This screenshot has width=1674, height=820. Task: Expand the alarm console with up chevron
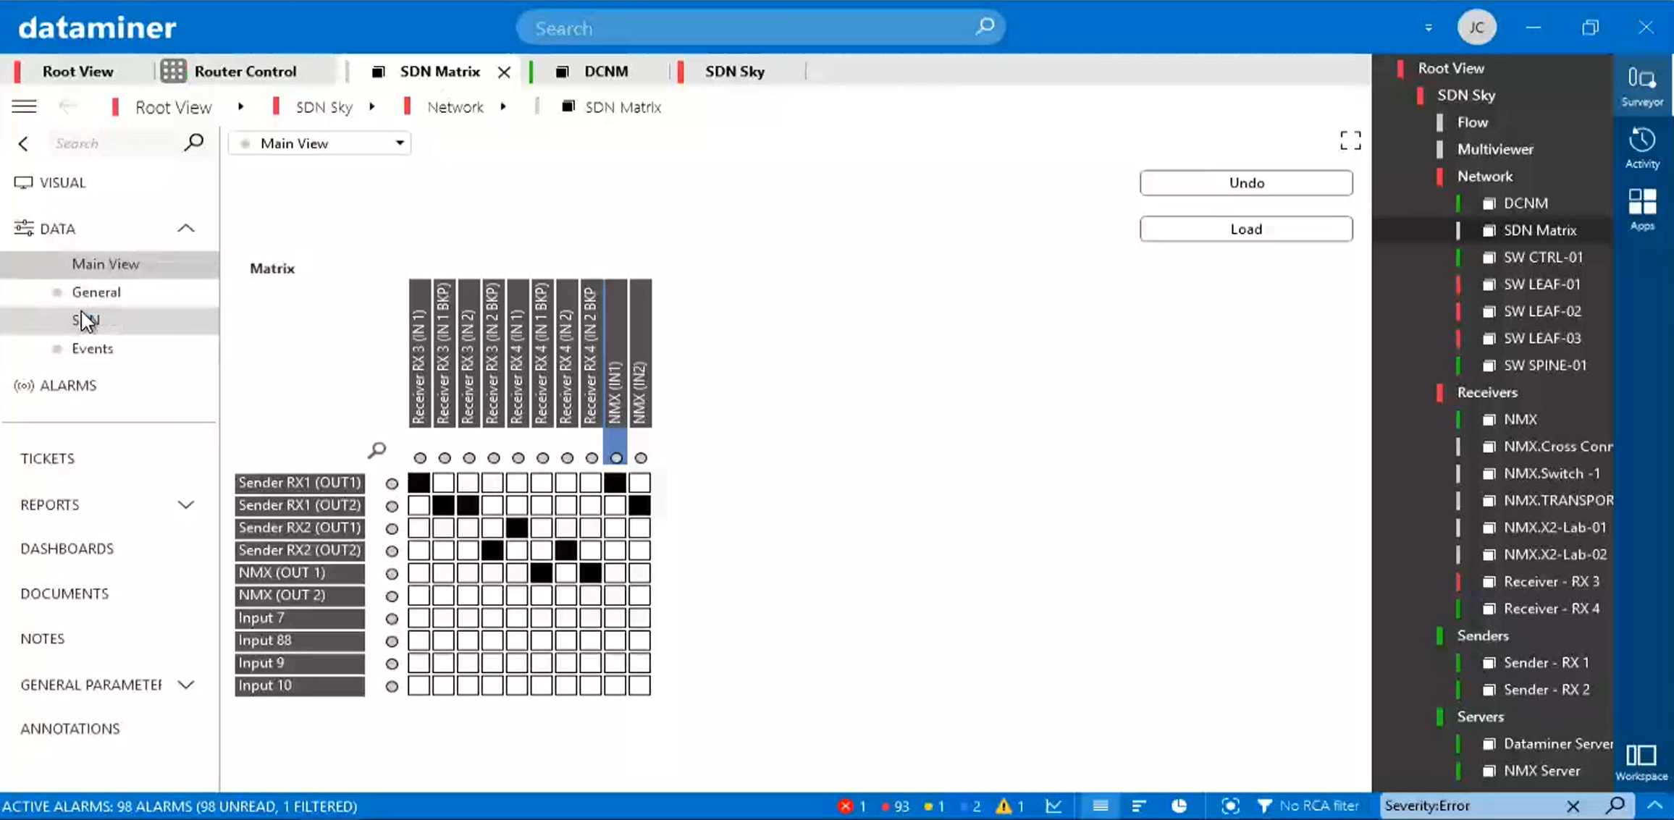1654,805
